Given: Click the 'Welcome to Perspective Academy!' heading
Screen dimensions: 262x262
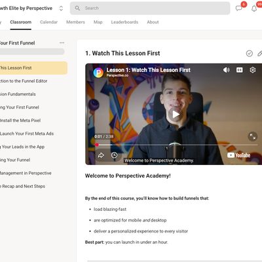Looking at the screenshot, I should coord(128,176).
